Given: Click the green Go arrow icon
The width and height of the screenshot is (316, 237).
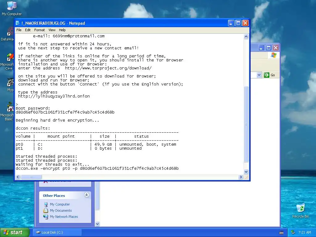Looking at the screenshot, I should coord(266,75).
